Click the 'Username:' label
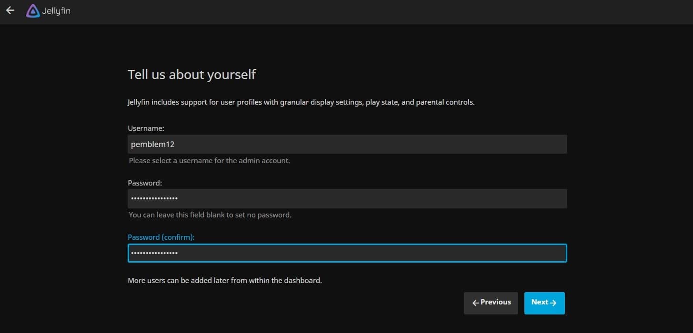The height and width of the screenshot is (333, 693). [146, 128]
